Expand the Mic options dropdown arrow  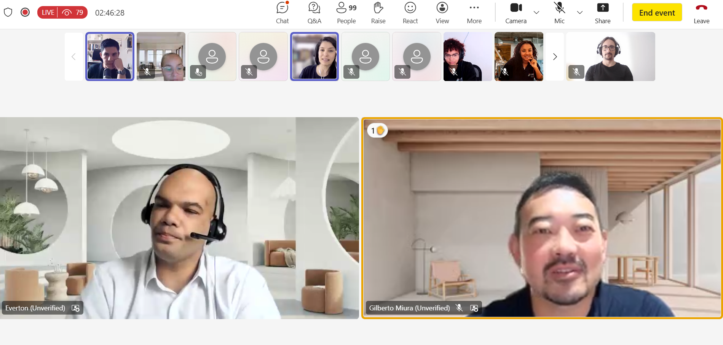[580, 13]
